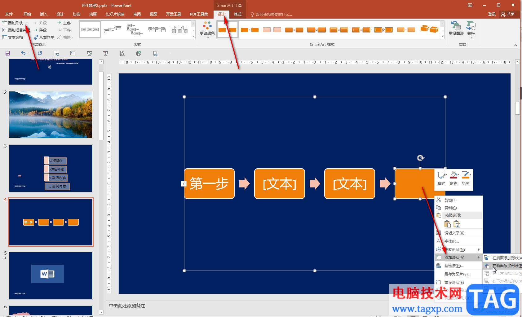Click the insert picture monitor icon
The width and height of the screenshot is (522, 317).
click(56, 53)
